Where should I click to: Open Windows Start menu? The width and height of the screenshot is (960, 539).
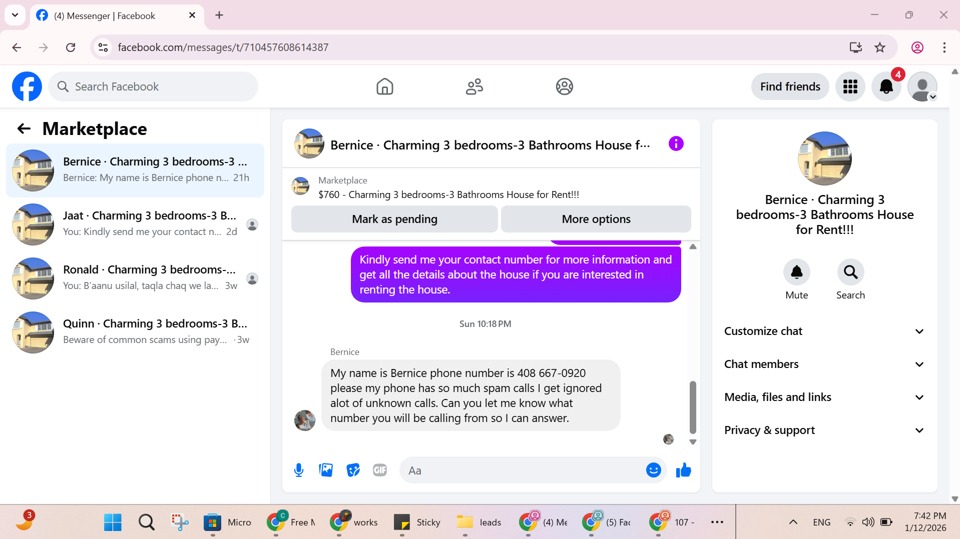click(113, 522)
